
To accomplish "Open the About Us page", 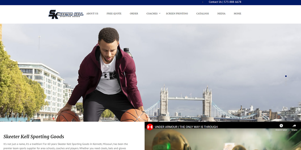I will coord(92,13).
